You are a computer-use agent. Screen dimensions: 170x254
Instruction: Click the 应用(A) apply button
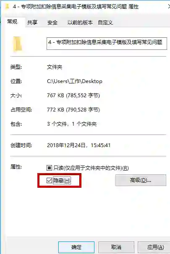point(154,247)
